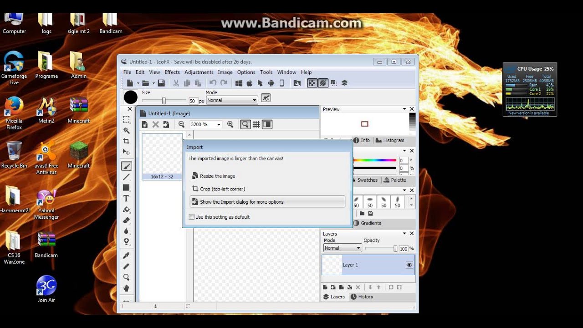Click the cursor creation arrow icon

point(260,83)
